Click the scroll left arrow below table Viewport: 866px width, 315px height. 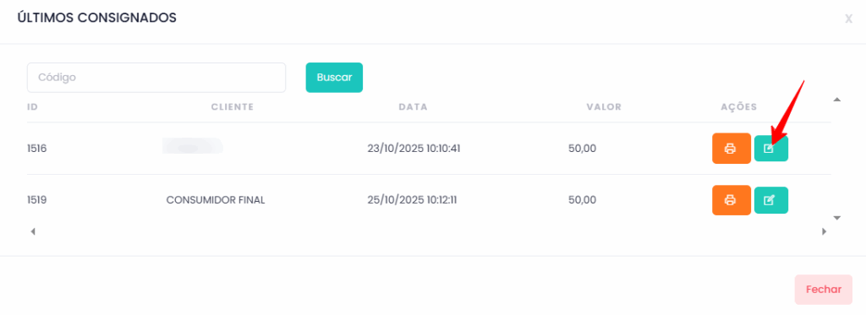[33, 231]
